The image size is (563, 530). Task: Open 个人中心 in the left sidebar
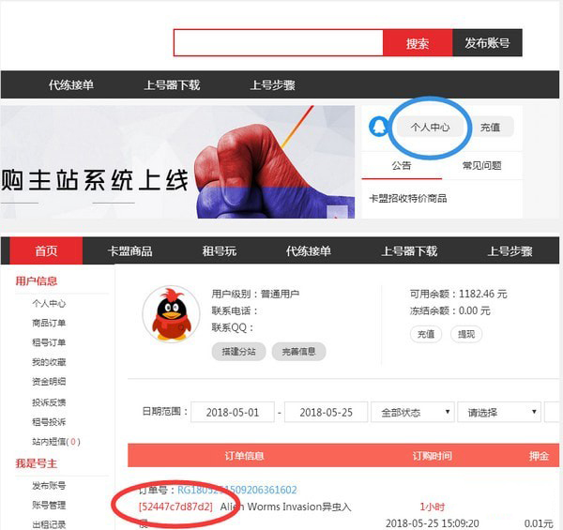(x=49, y=304)
